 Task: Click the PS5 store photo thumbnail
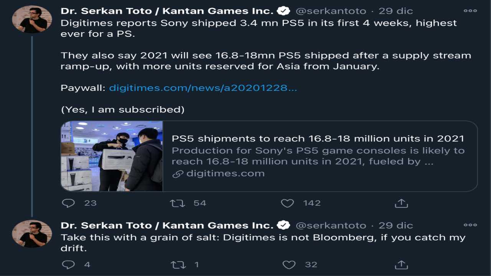[x=112, y=156]
